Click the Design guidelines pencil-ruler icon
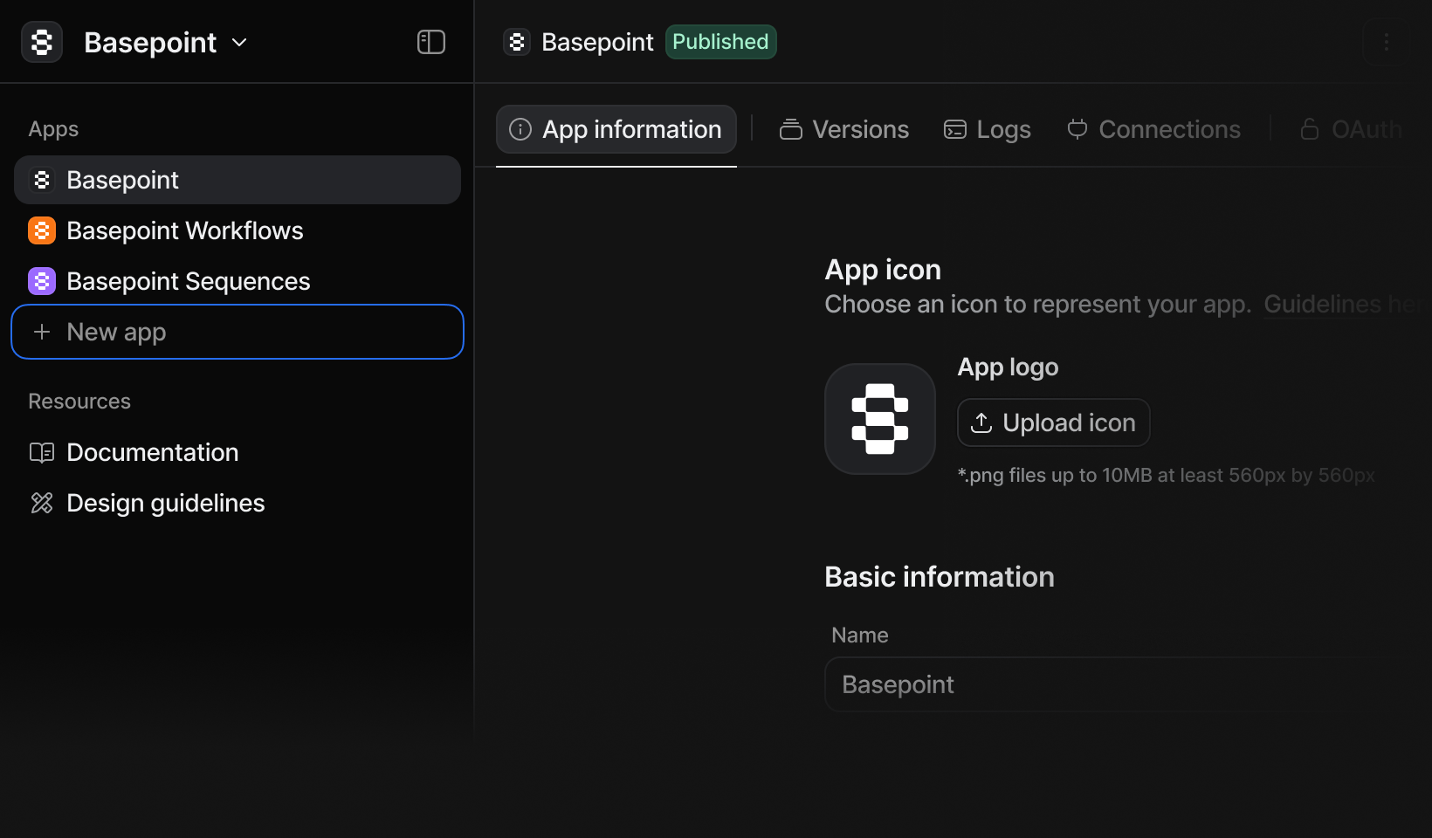 (42, 503)
